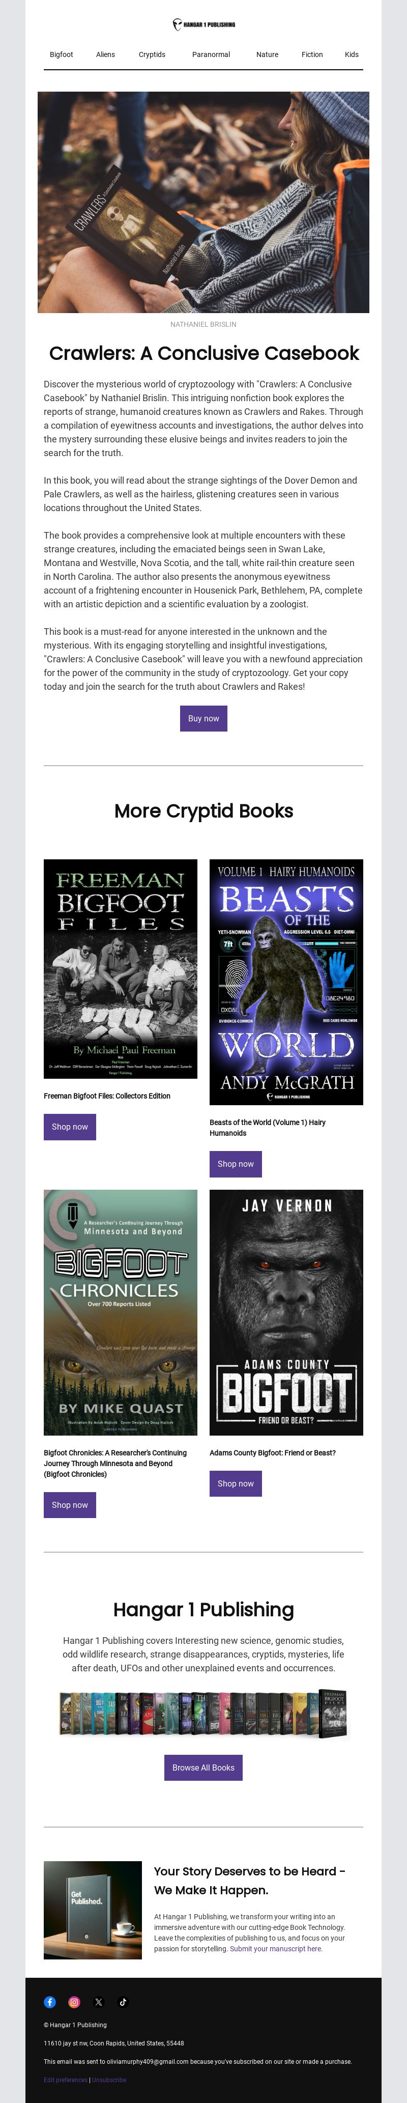Screen dimensions: 407x2103
Task: Open the Kids category
Action: pos(352,54)
